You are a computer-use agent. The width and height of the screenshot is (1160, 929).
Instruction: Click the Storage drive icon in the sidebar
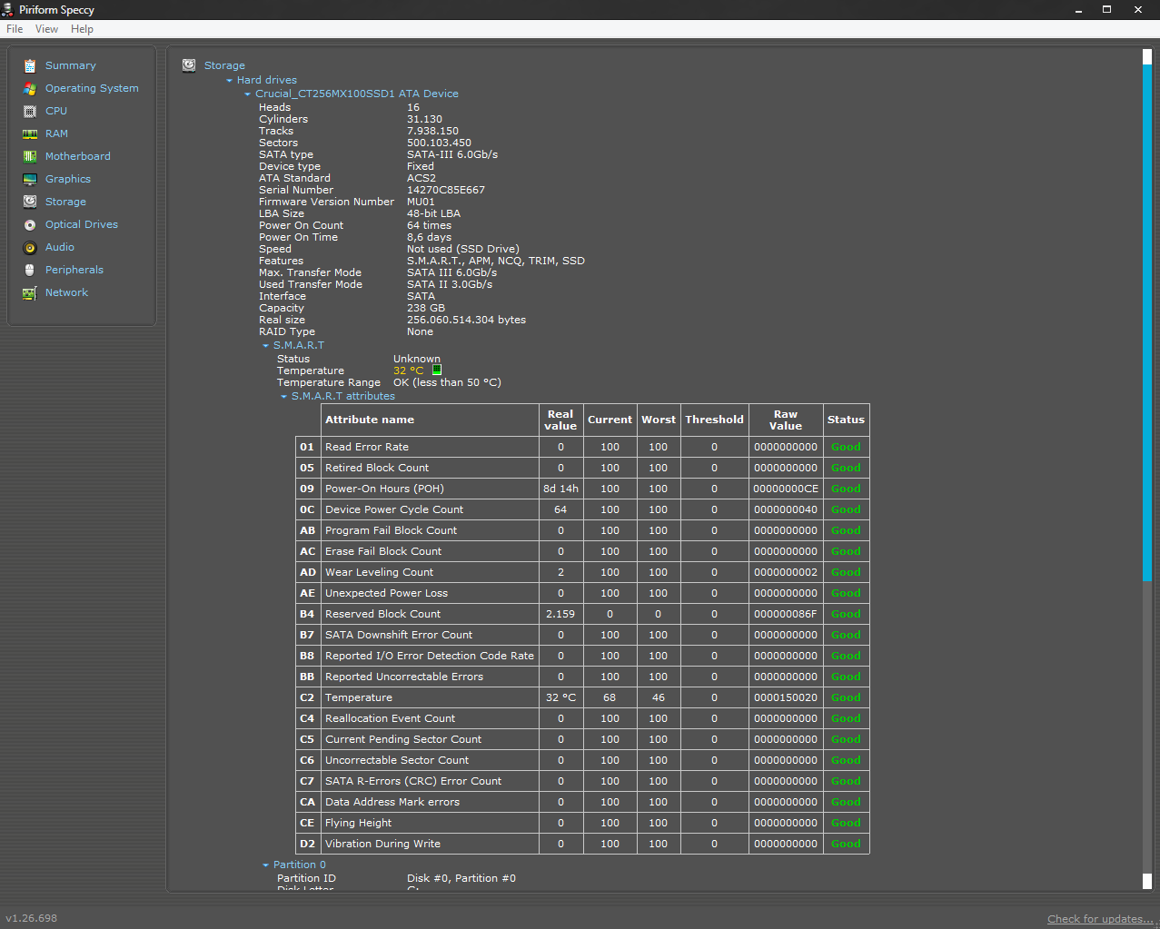(x=30, y=202)
